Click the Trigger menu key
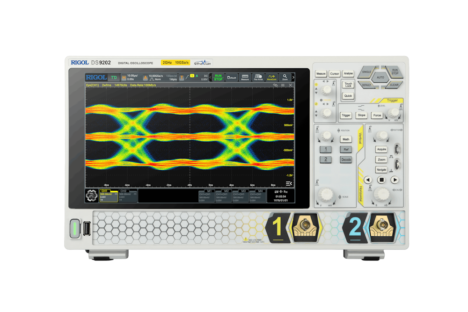This screenshot has width=468, height=312. pyautogui.click(x=346, y=115)
